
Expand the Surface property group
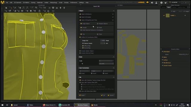(x=162, y=60)
